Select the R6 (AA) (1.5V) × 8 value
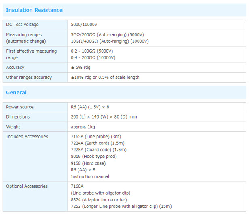 pos(90,107)
